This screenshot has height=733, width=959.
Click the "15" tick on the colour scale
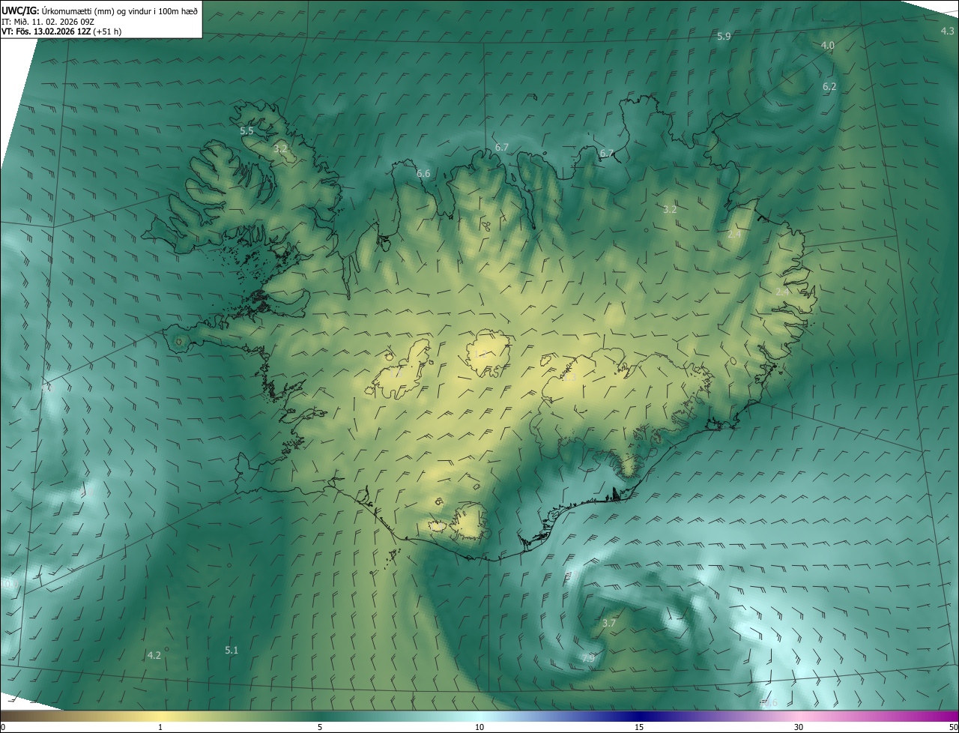pos(639,727)
